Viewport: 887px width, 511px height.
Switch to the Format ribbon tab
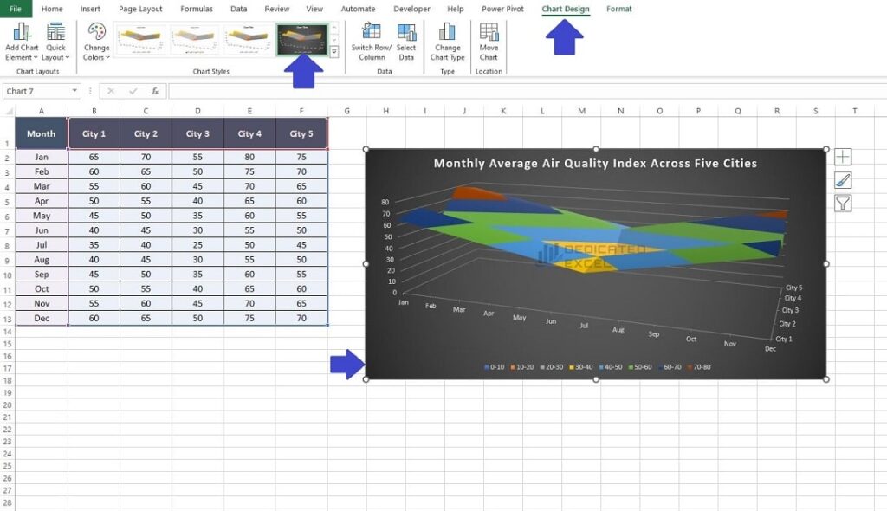(x=619, y=9)
